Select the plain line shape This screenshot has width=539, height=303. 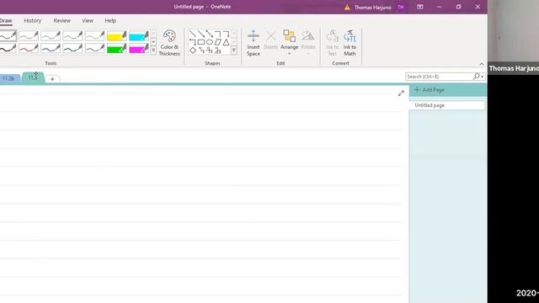pos(193,34)
